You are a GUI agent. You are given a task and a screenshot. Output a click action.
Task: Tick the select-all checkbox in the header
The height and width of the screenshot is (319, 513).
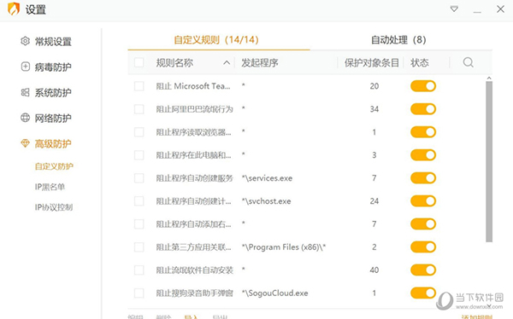tap(139, 62)
